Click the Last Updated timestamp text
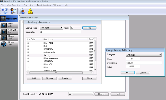The width and height of the screenshot is (166, 100). (38, 94)
